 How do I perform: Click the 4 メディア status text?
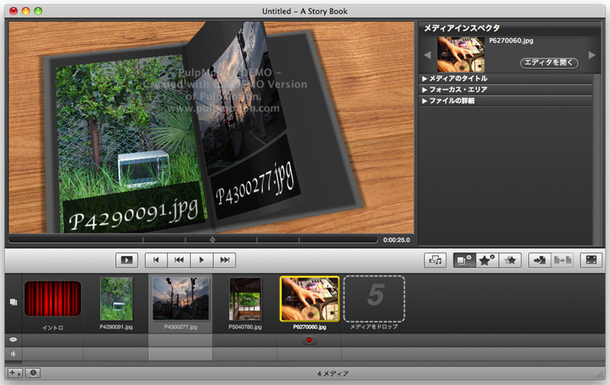332,374
